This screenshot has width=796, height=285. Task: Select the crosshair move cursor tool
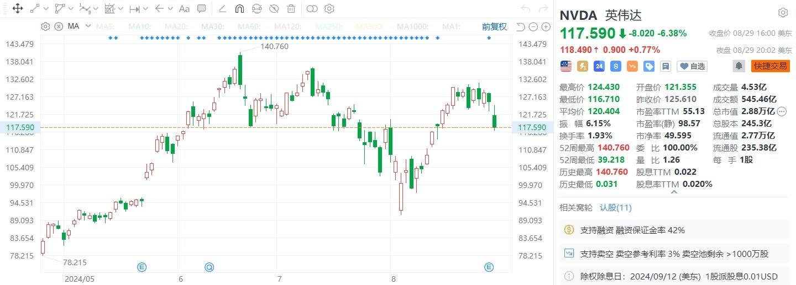point(17,8)
